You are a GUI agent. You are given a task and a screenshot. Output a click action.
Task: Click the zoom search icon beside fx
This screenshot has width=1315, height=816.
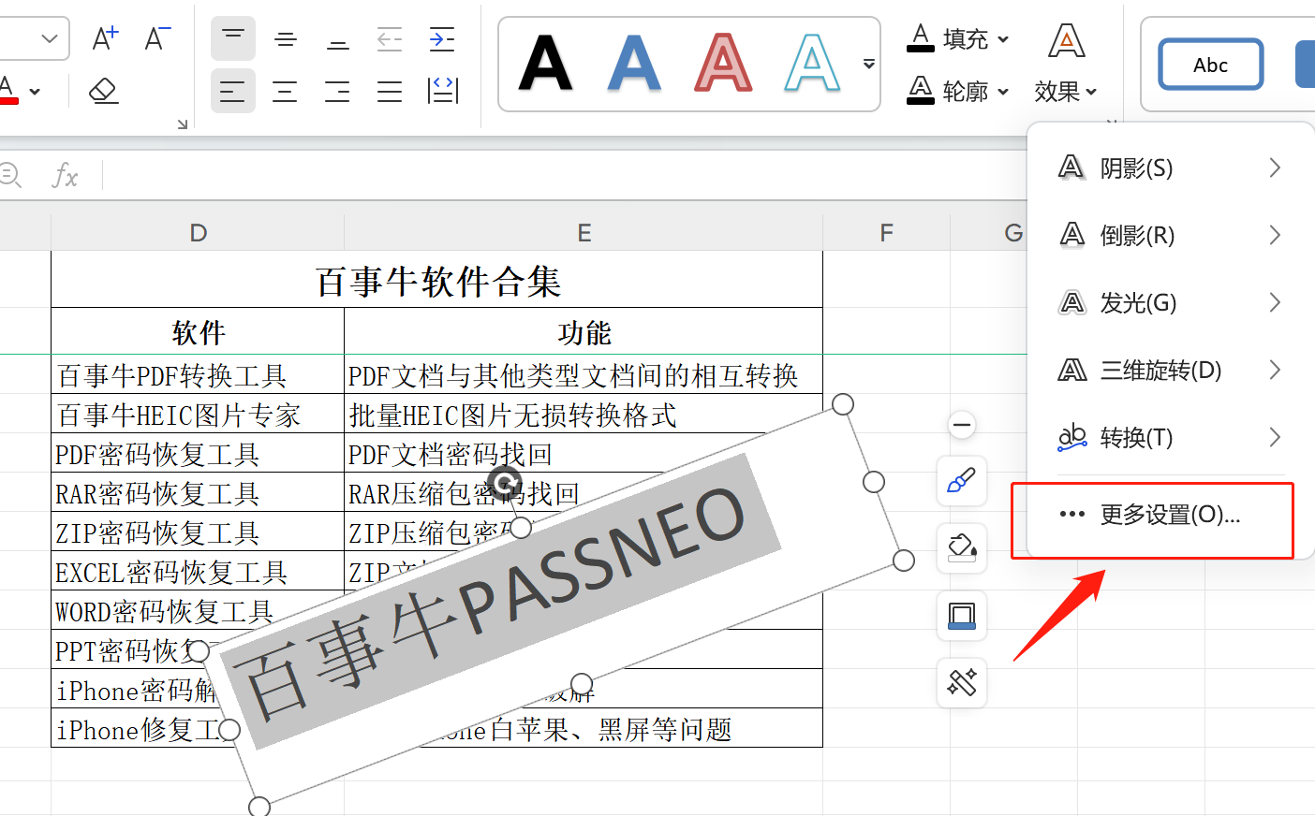coord(9,175)
